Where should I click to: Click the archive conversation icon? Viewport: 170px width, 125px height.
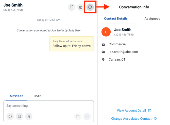81,7
